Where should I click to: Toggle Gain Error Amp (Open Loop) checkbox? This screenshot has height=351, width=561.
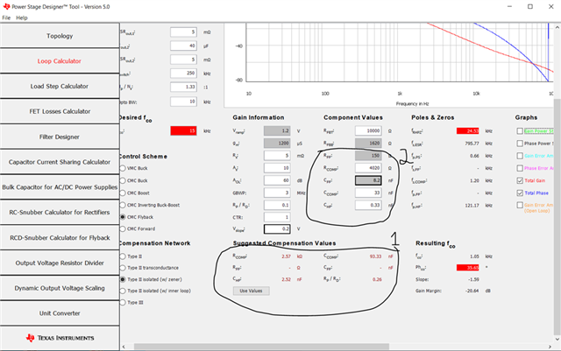click(520, 205)
